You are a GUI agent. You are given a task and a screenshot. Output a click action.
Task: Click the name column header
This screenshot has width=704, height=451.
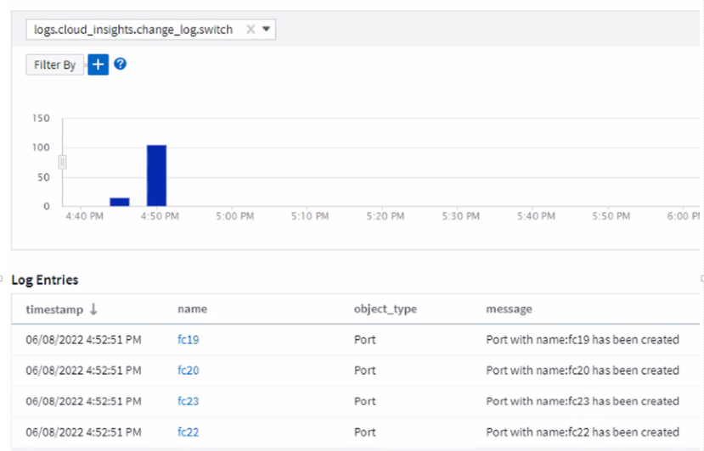192,309
